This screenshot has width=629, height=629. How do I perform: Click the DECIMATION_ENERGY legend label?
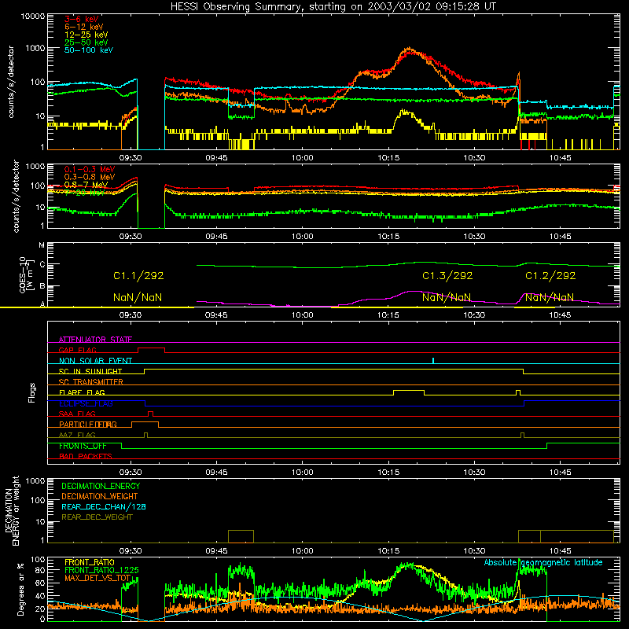101,486
